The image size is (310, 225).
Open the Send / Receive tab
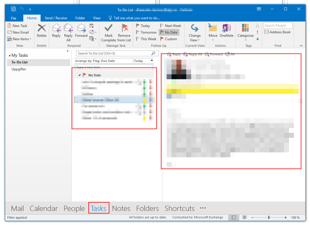pos(56,18)
